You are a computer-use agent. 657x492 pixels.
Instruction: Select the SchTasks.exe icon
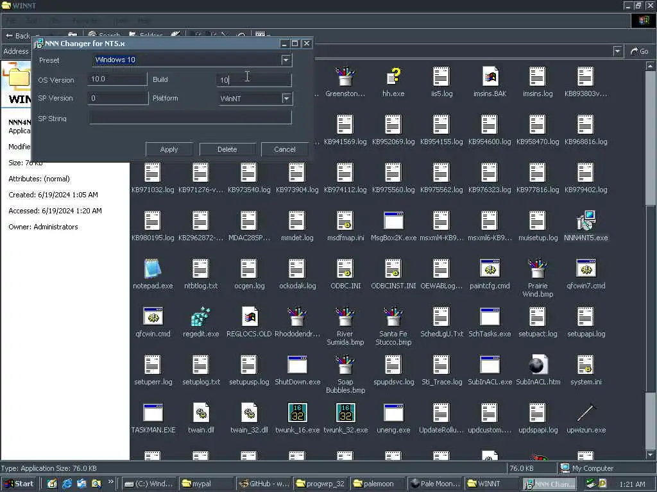click(490, 316)
